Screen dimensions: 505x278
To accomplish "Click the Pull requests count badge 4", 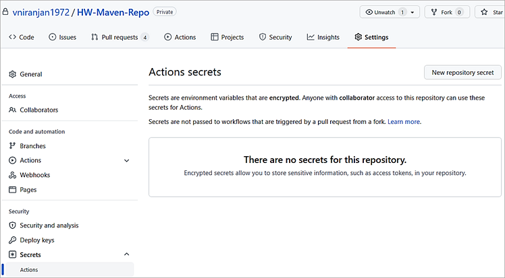I will pos(145,37).
